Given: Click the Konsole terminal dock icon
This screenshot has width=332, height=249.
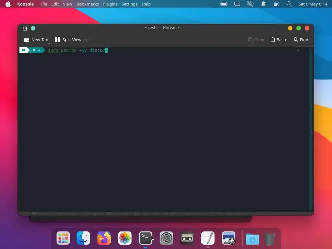Looking at the screenshot, I should click(146, 238).
